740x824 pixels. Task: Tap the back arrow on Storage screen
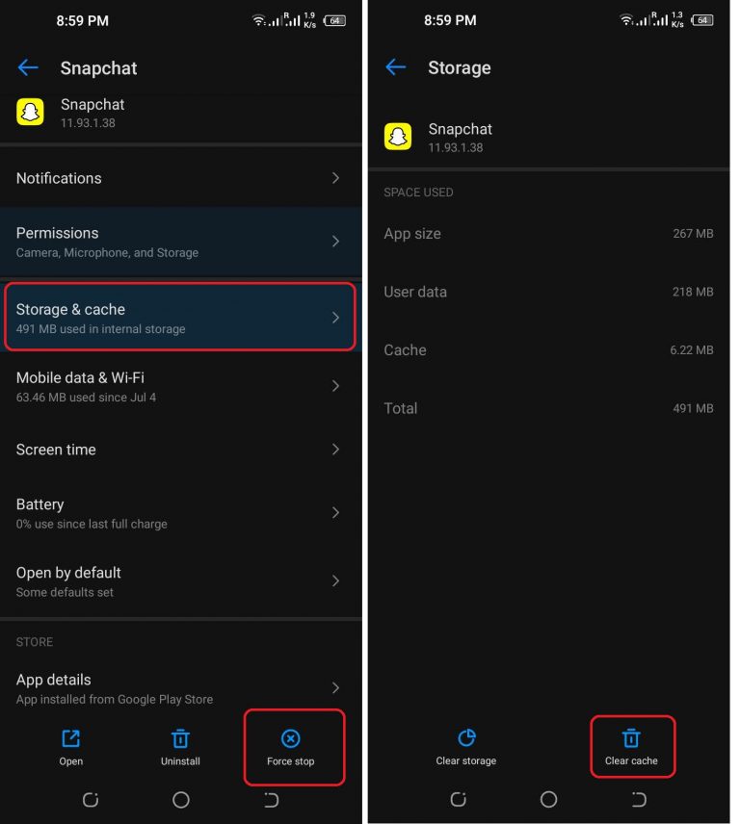coord(397,67)
